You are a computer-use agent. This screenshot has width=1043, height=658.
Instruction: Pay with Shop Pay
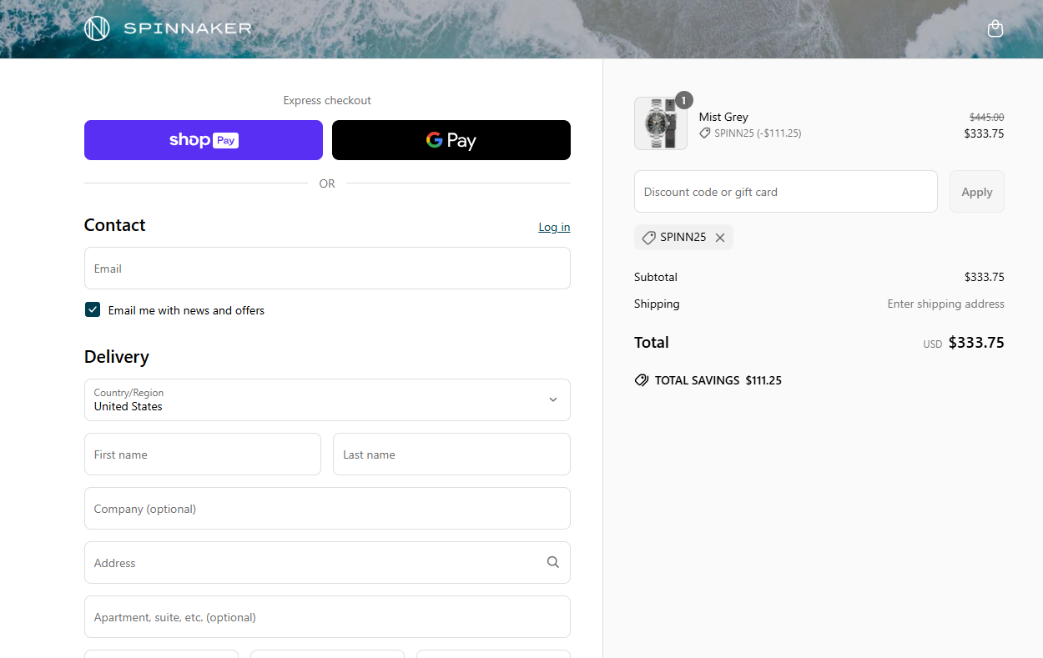coord(203,139)
